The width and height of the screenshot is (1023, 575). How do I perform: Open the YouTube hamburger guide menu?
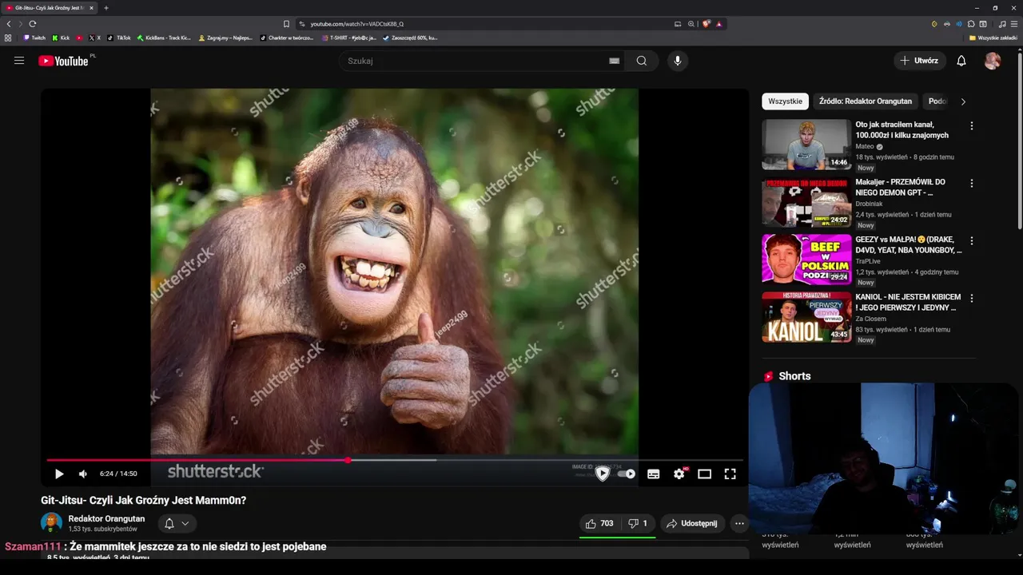19,61
